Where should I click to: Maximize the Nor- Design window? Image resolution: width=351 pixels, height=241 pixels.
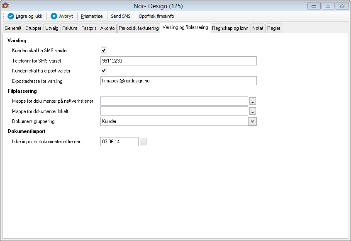[328, 6]
